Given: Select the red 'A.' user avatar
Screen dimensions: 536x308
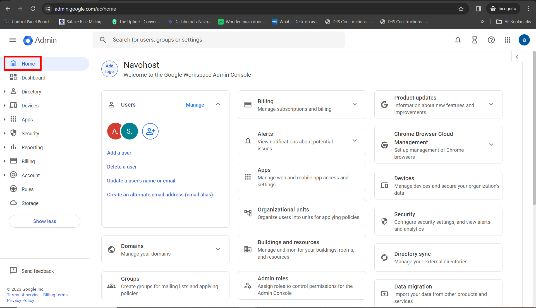Looking at the screenshot, I should click(x=114, y=131).
